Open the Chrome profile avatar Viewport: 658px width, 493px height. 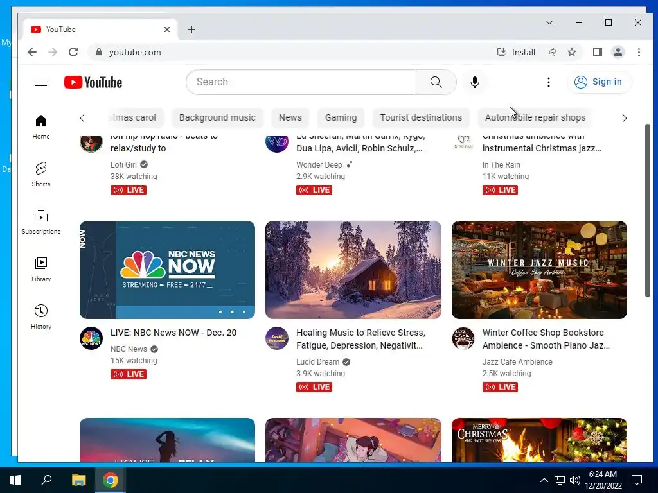(618, 52)
